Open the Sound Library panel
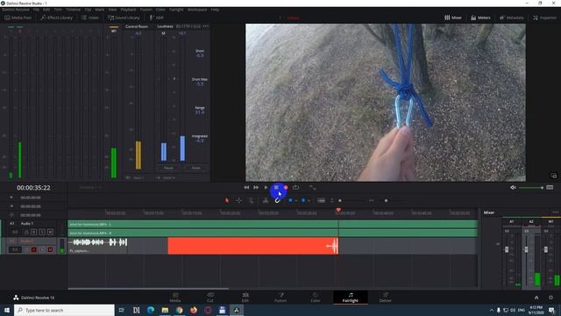Viewport: 561px width, 316px height. click(124, 18)
